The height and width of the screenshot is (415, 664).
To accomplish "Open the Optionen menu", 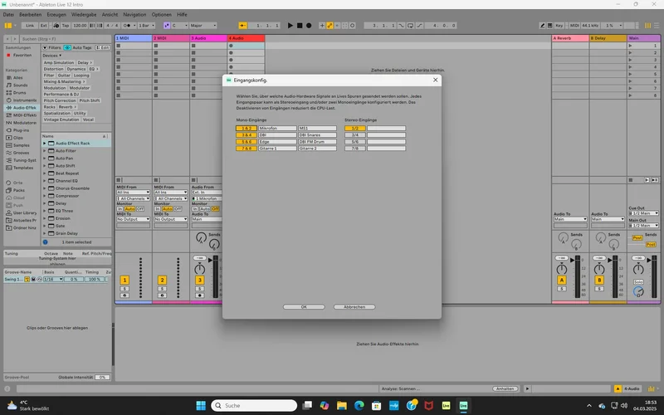I will [x=161, y=14].
